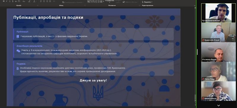Click the Подяки section heading
The height and width of the screenshot is (108, 237).
21,64
